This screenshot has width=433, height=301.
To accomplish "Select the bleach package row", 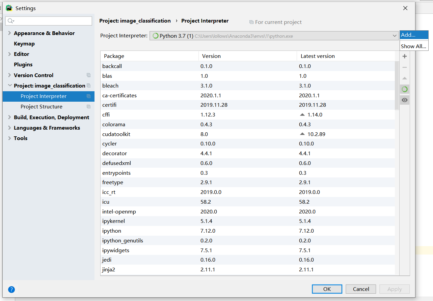I will click(248, 86).
